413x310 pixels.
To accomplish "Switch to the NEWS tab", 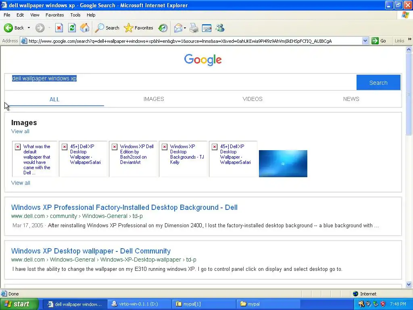I will click(x=351, y=99).
